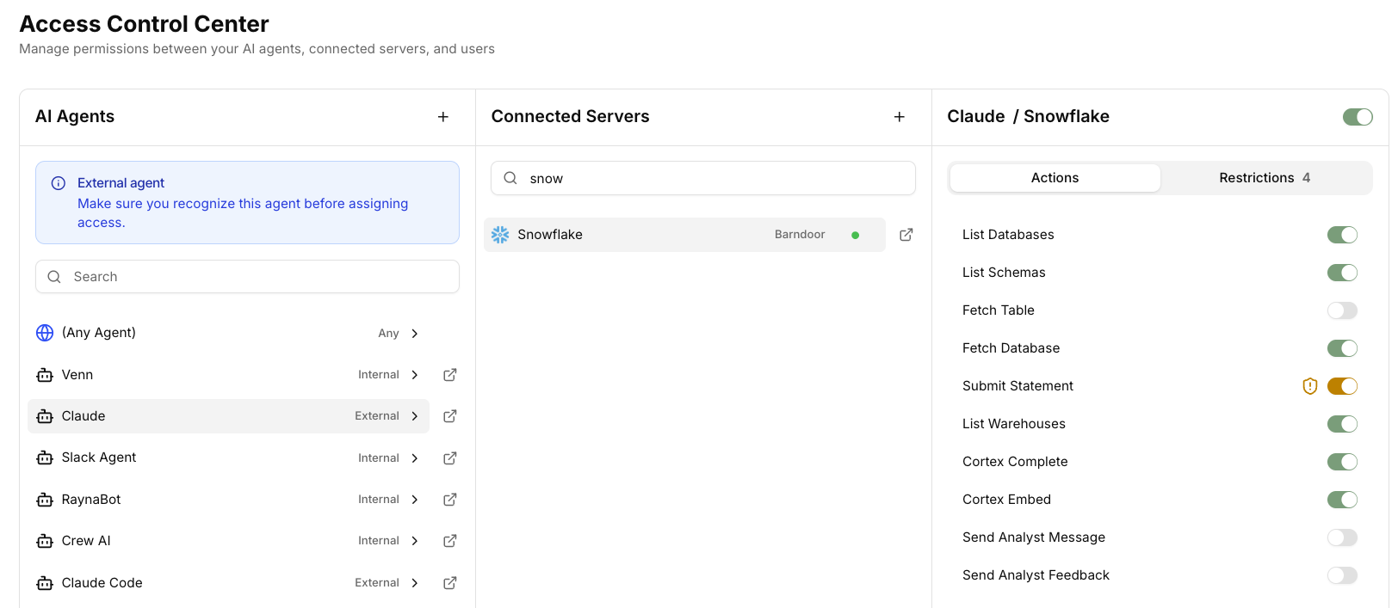Expand the Venn agent chevron
1398x608 pixels.
click(x=415, y=375)
